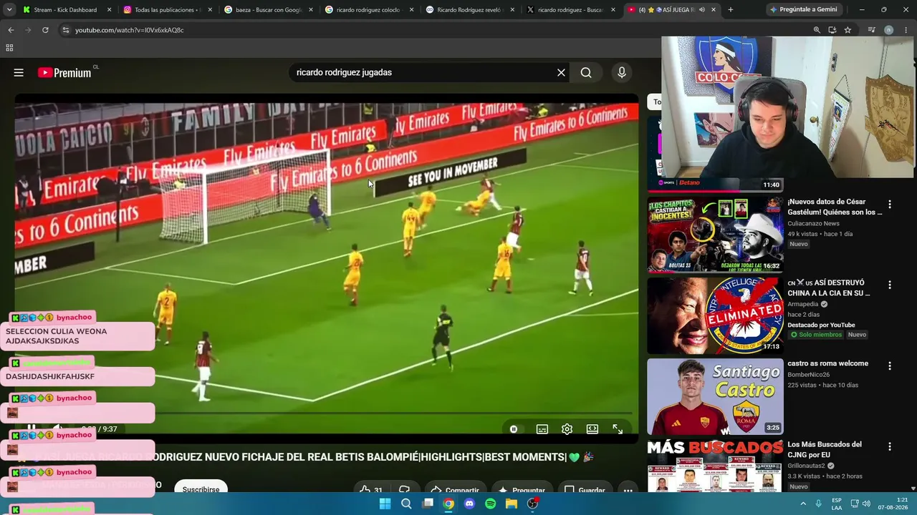Open more actions ellipsis below the video
Screen dimensions: 917x515
coord(628,490)
